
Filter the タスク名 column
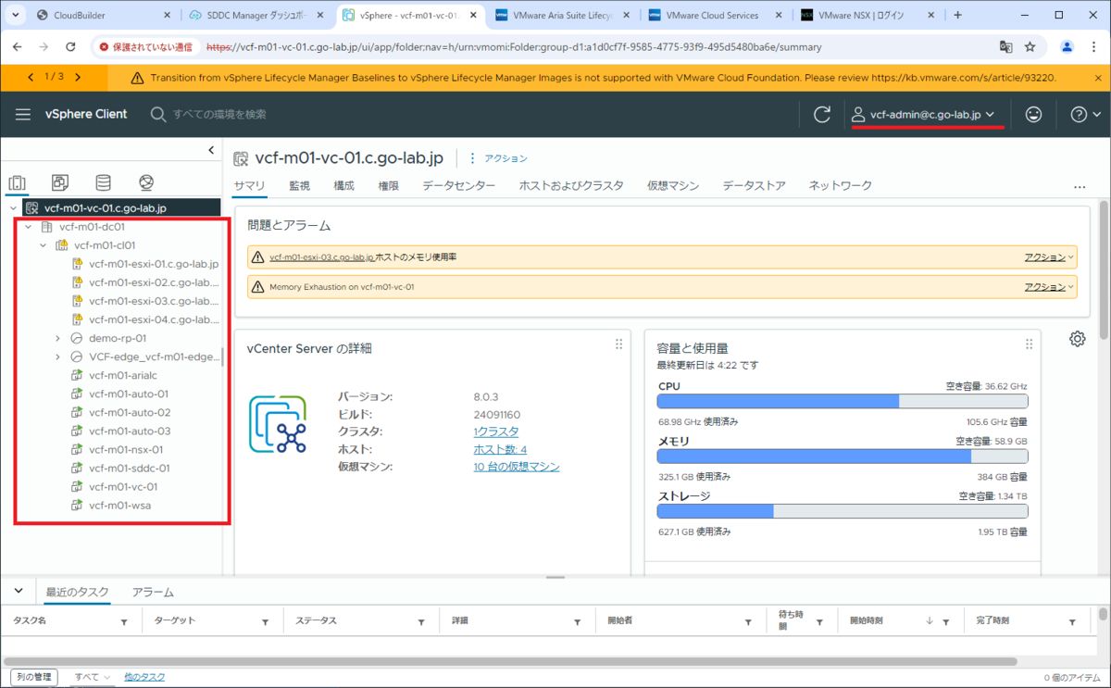pos(124,623)
